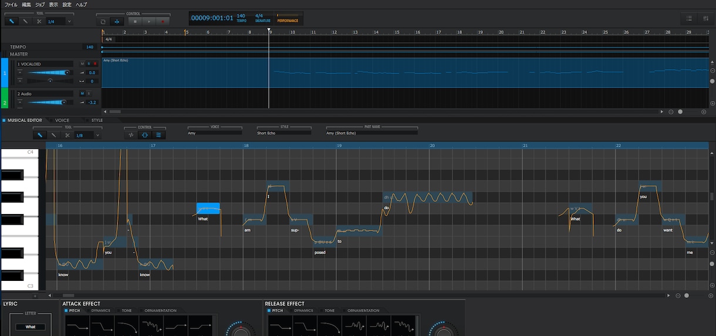
Task: Collapse the track 2 volume automation expander
Action: pyautogui.click(x=19, y=102)
